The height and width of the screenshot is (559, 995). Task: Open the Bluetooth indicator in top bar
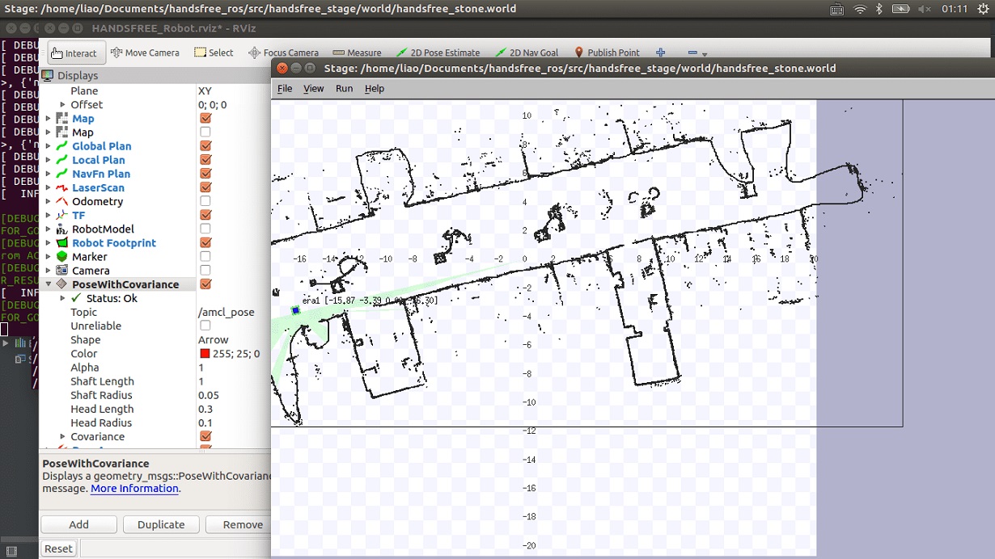click(879, 9)
